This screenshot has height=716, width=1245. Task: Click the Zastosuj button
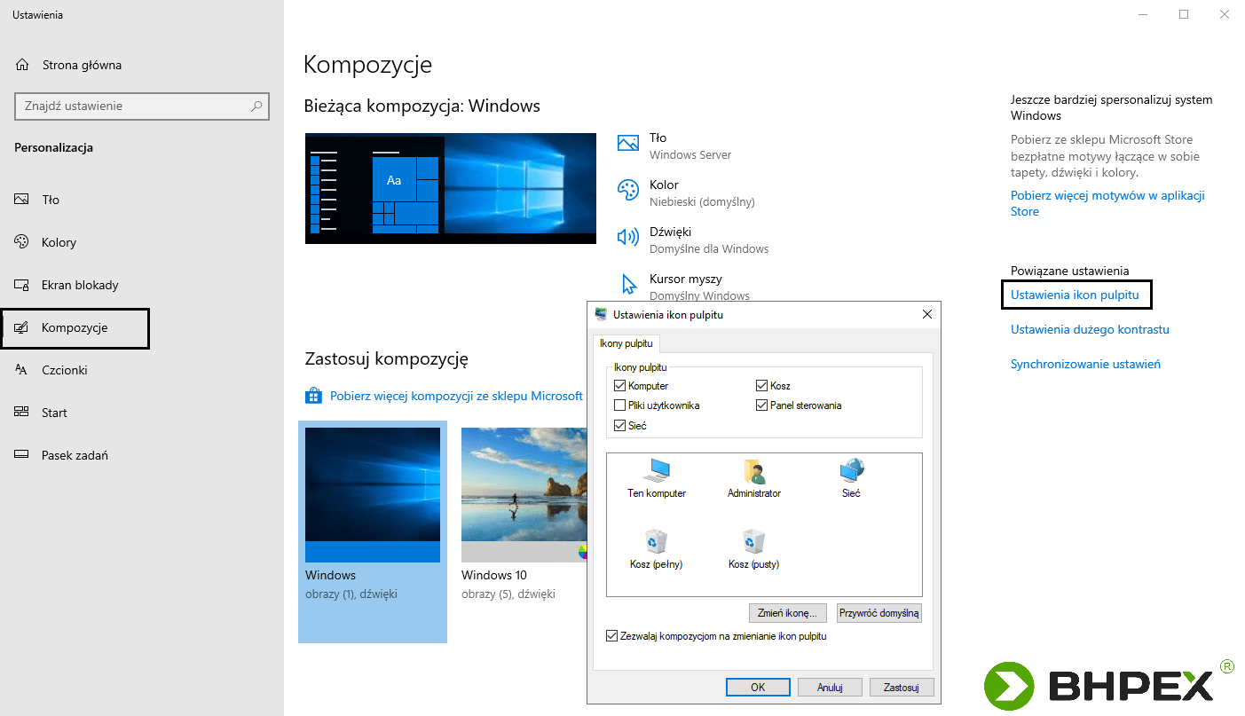[x=902, y=687]
